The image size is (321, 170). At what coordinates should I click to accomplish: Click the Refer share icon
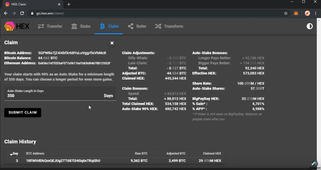click(x=131, y=26)
